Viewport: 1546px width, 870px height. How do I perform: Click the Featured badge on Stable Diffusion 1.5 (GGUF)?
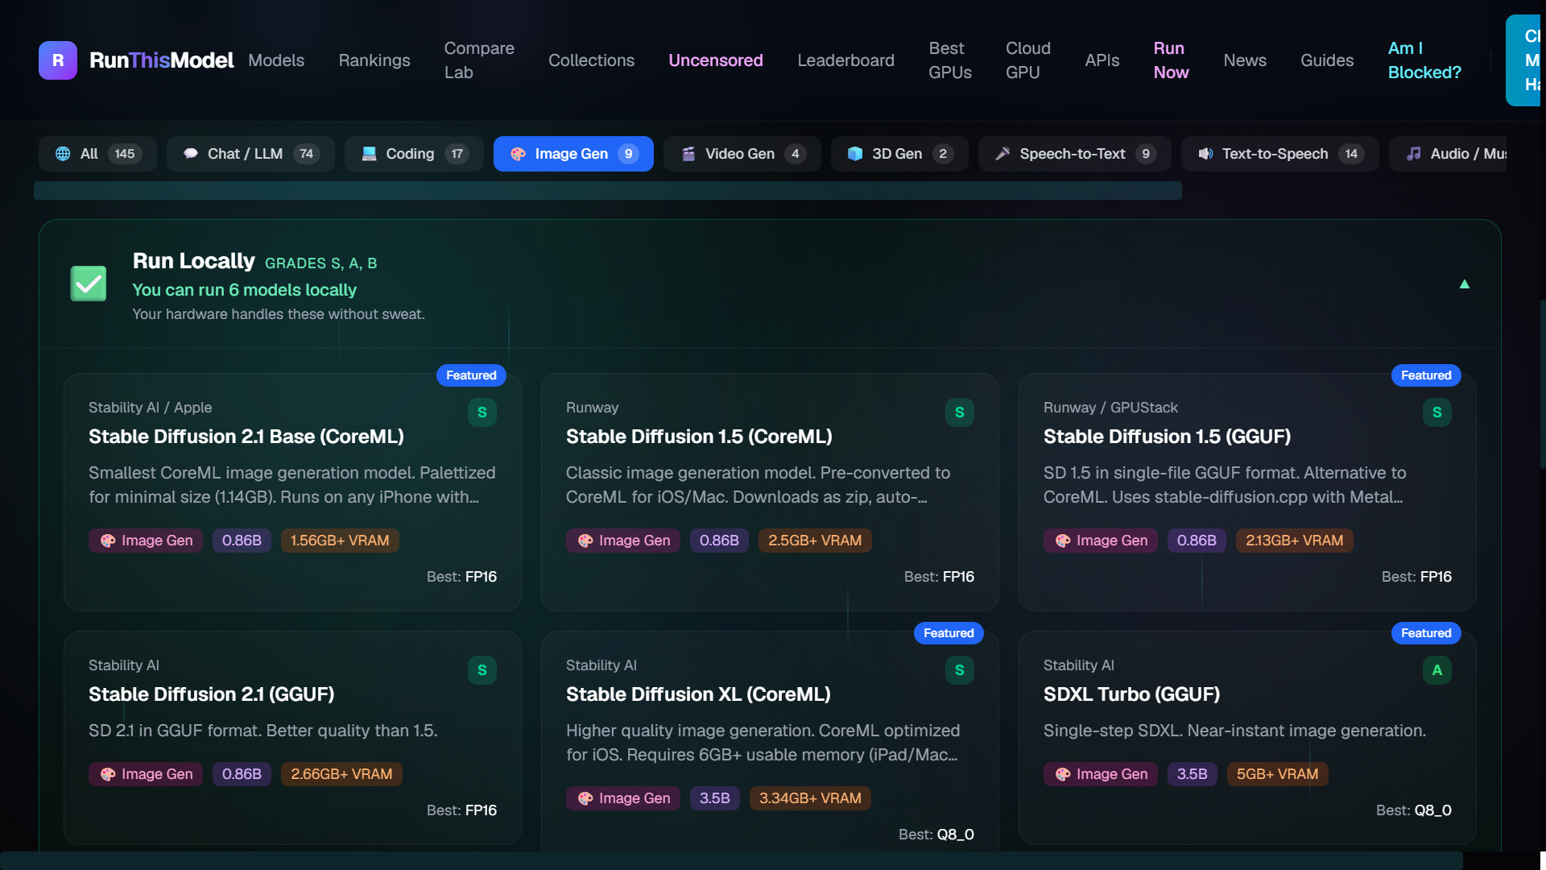pyautogui.click(x=1426, y=375)
